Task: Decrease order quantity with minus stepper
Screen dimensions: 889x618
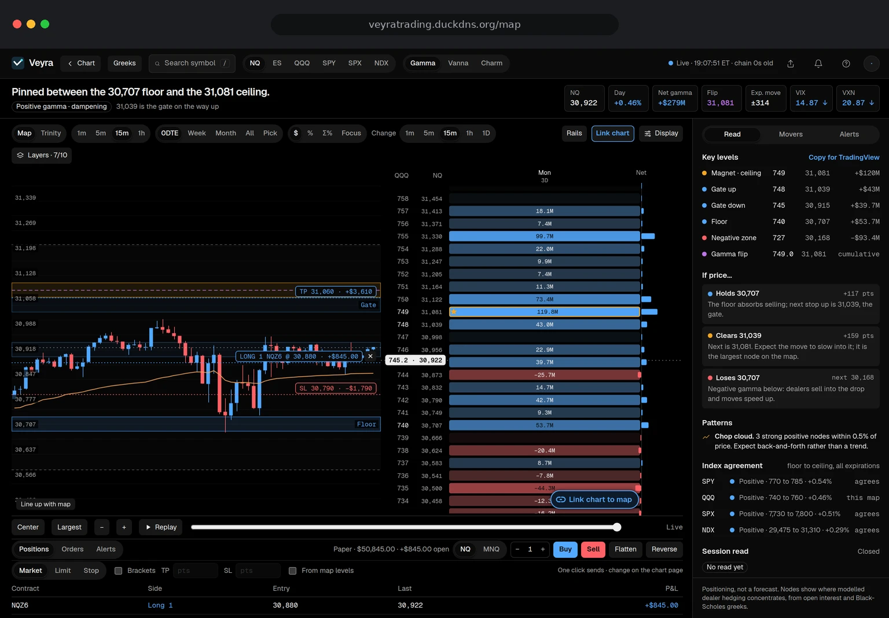Action: pos(517,549)
